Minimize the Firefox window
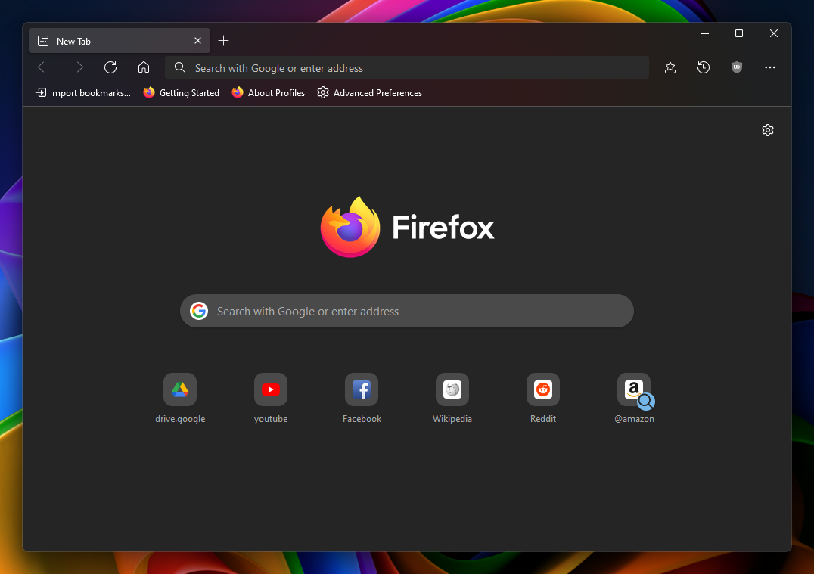 coord(705,33)
